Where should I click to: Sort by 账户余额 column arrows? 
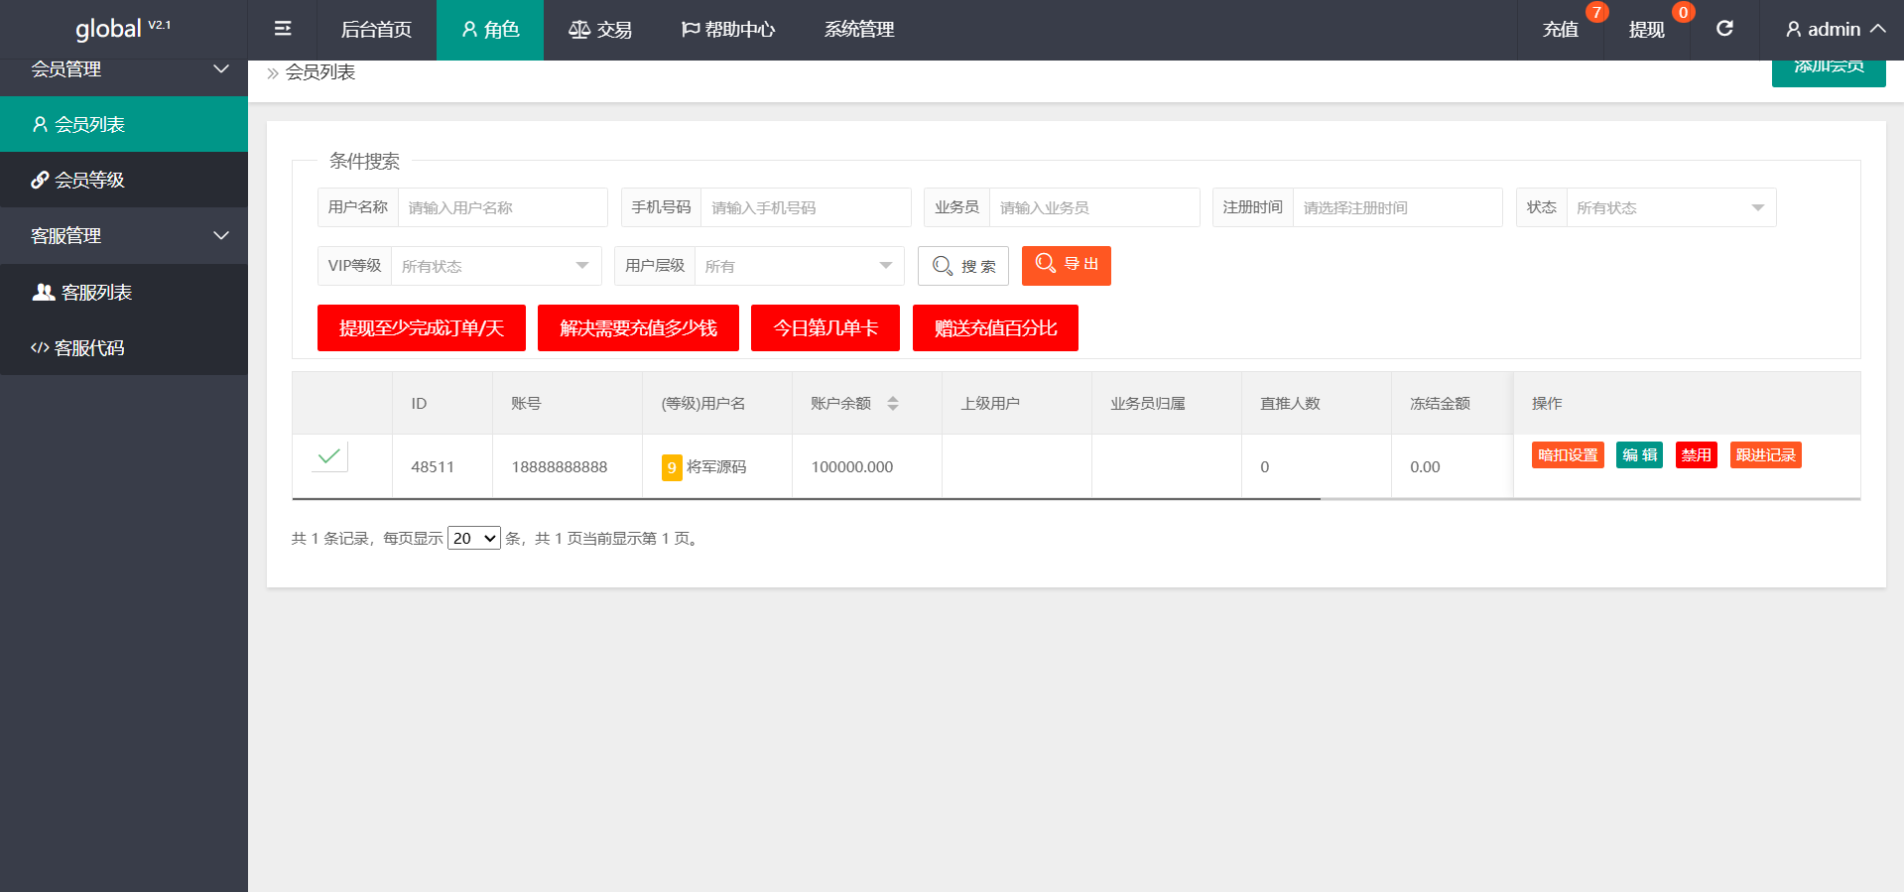pos(893,403)
